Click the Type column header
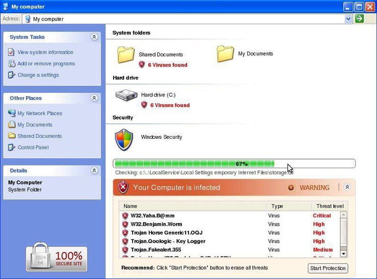The image size is (377, 279). pos(289,206)
